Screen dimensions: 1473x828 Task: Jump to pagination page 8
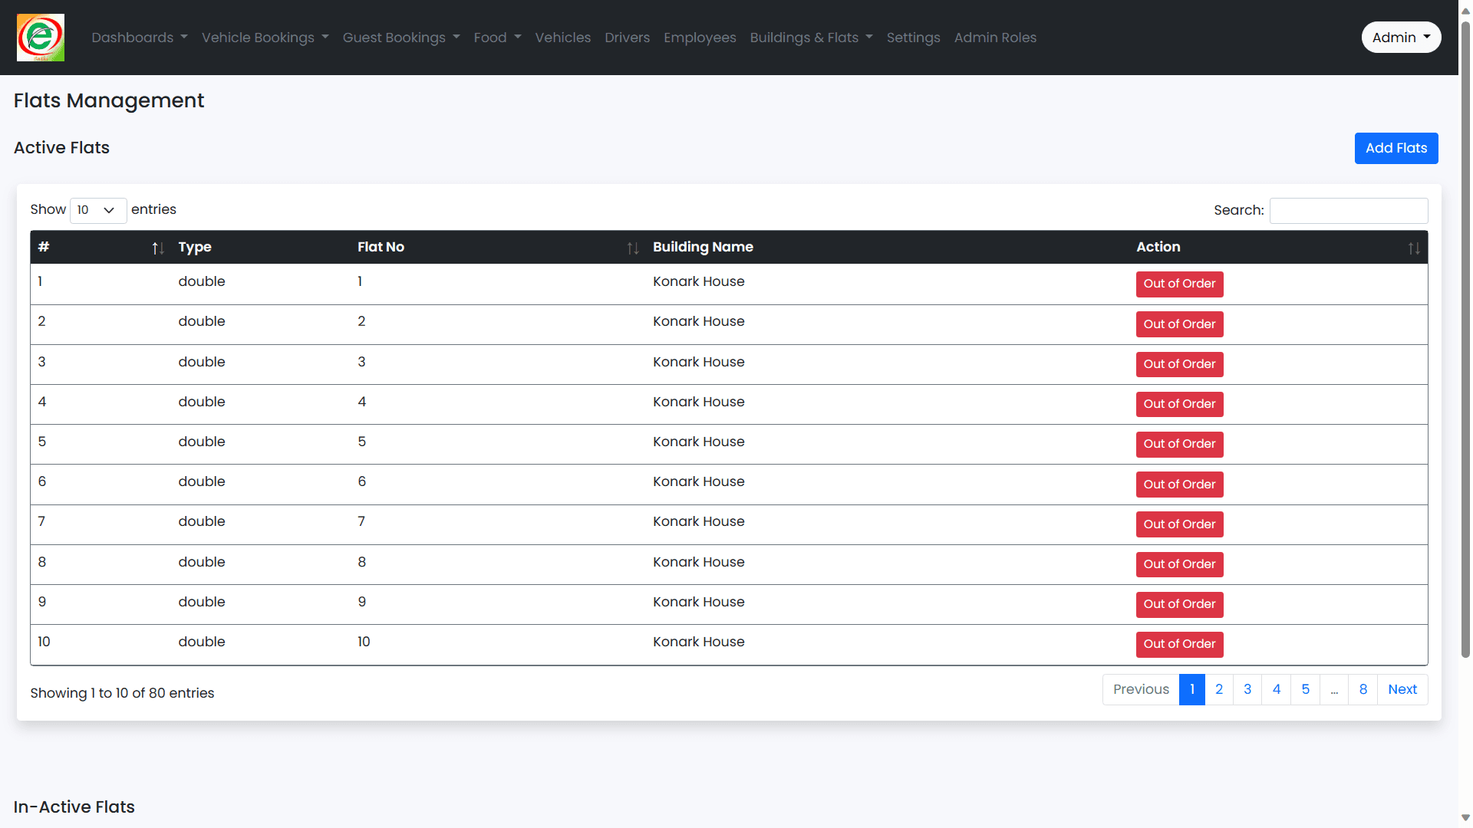coord(1363,689)
